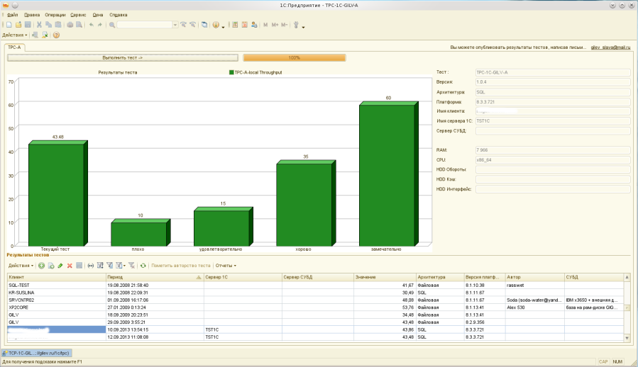The width and height of the screenshot is (638, 367).
Task: Click the green Refresh arrows icon
Action: coord(143,266)
